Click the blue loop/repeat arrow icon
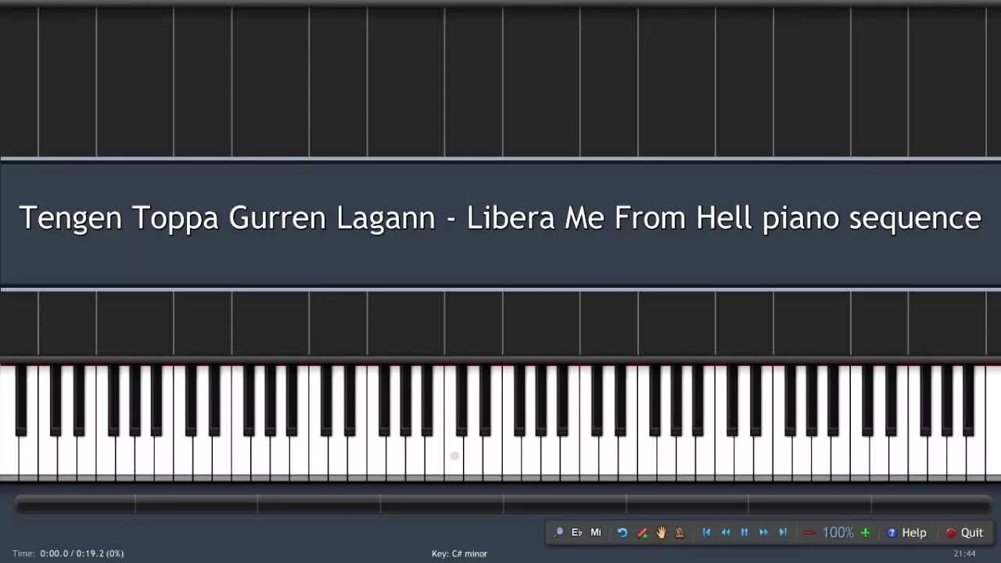 point(622,533)
